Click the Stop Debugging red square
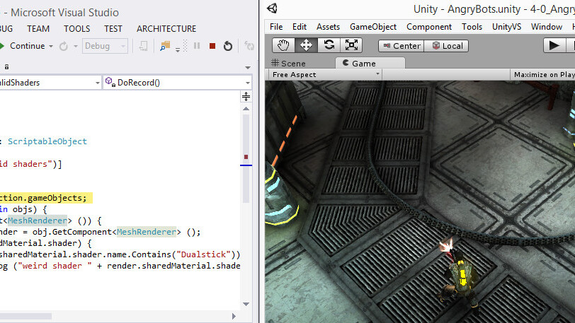Screen dimensions: 575x323 point(212,46)
